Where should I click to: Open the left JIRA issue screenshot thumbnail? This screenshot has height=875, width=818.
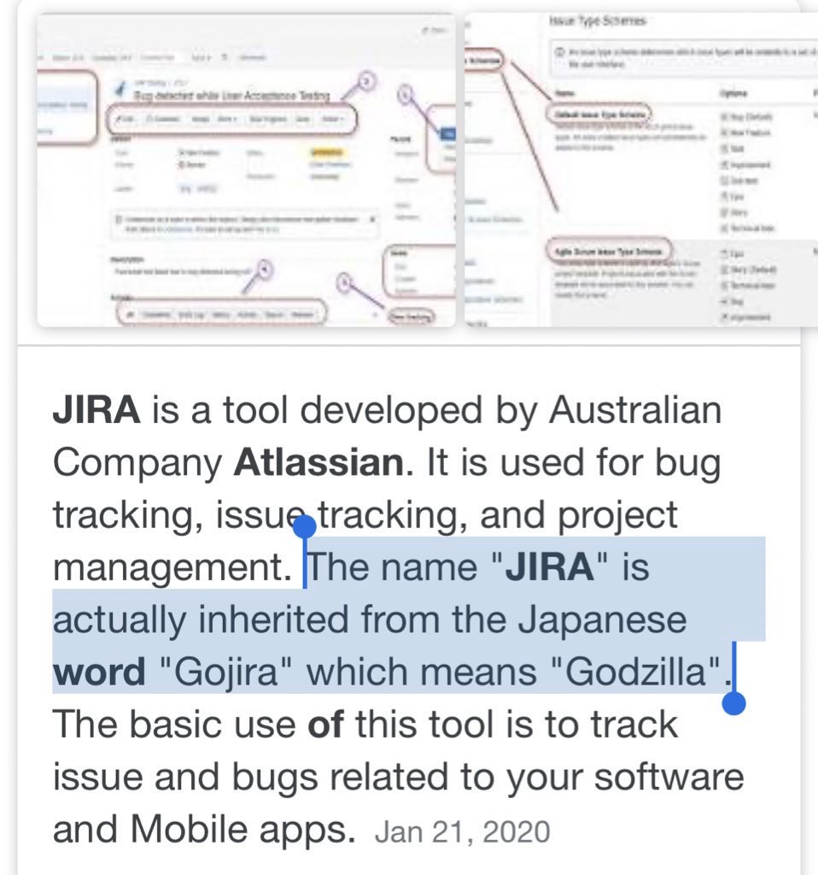(x=246, y=170)
